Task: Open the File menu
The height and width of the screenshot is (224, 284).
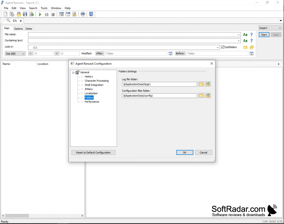Action: (6, 8)
